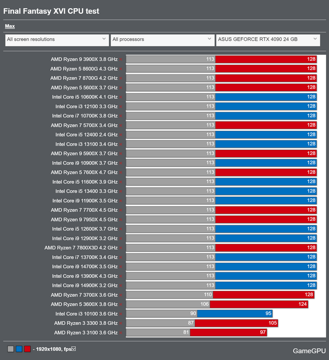Click the GameGPU site link
This screenshot has width=329, height=360.
tap(309, 351)
